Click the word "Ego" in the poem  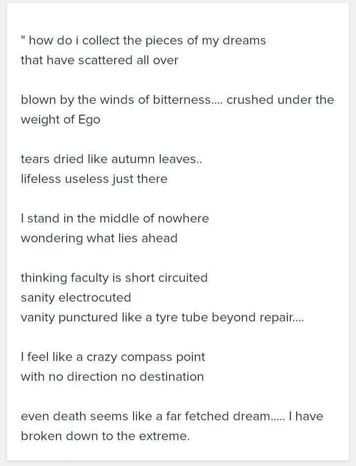click(89, 120)
